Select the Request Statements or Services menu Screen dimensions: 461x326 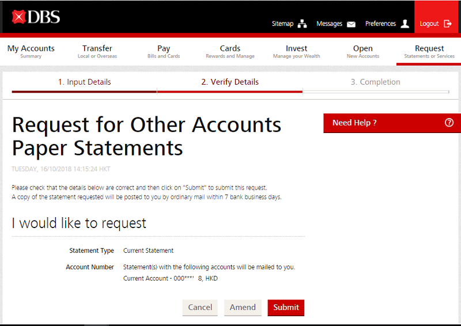click(x=429, y=51)
